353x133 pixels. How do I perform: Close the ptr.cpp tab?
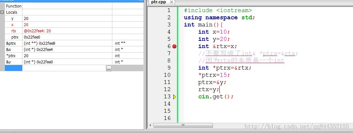(171, 2)
